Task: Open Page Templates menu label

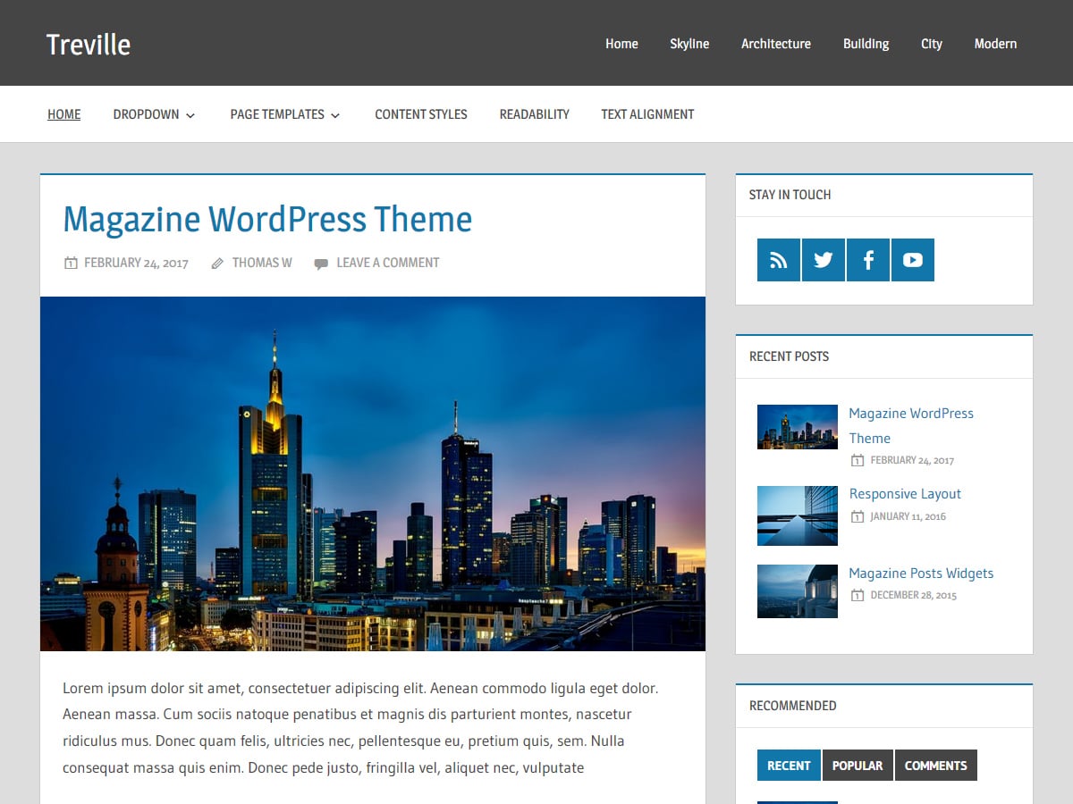Action: pos(277,114)
